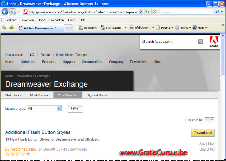The image size is (226, 161).
Task: Click the Startpagina home icon
Action: [103, 28]
